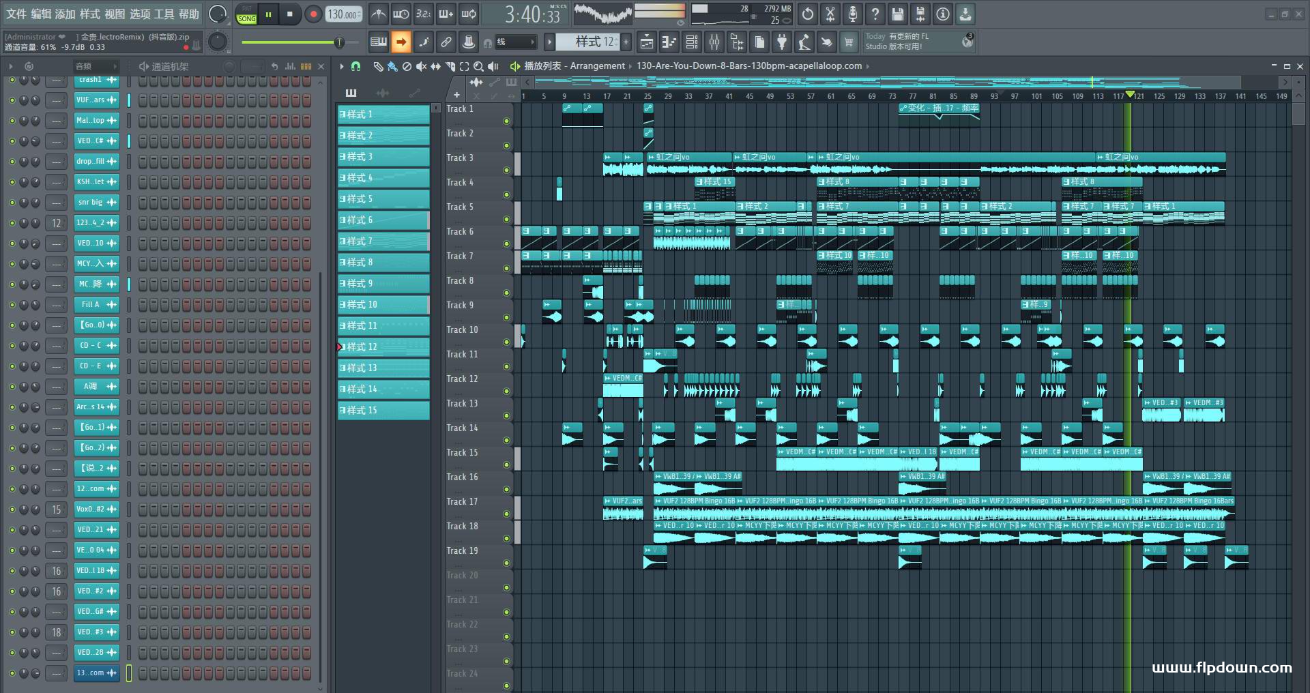Viewport: 1310px width, 693px height.
Task: Open the channel rack view button
Action: coord(692,42)
